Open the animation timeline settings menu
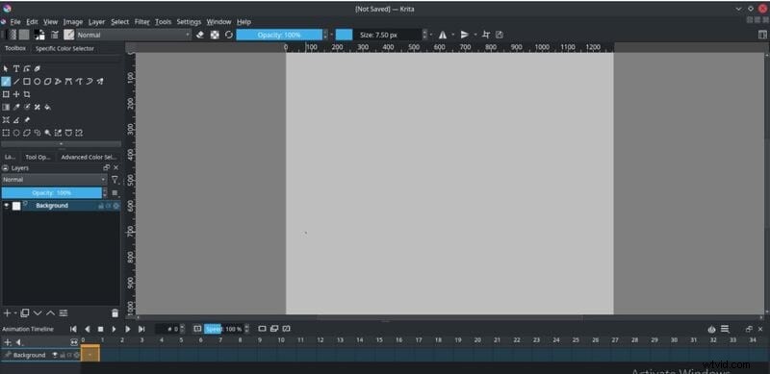 point(725,330)
